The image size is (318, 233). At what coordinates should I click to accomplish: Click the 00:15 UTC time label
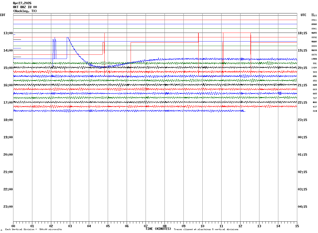coord(302,137)
